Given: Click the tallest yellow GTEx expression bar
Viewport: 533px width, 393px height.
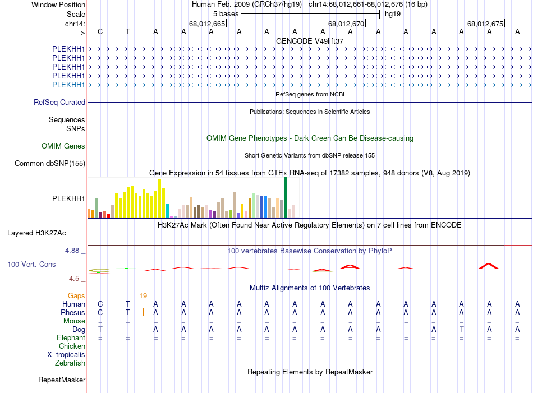Looking at the screenshot, I should 159,198.
